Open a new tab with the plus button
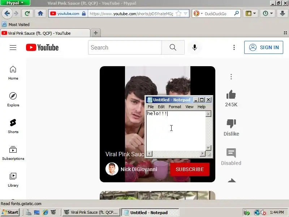This screenshot has height=217, width=289. point(96,33)
